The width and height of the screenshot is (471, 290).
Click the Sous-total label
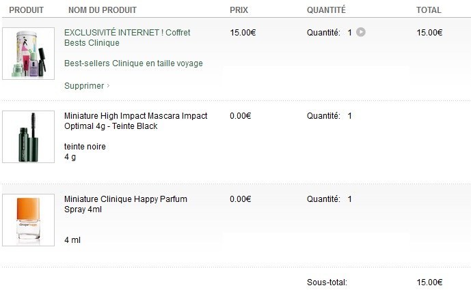(327, 282)
